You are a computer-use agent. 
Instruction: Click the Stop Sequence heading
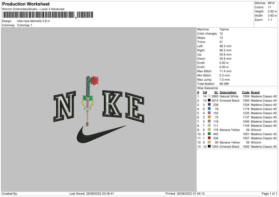tap(208, 88)
